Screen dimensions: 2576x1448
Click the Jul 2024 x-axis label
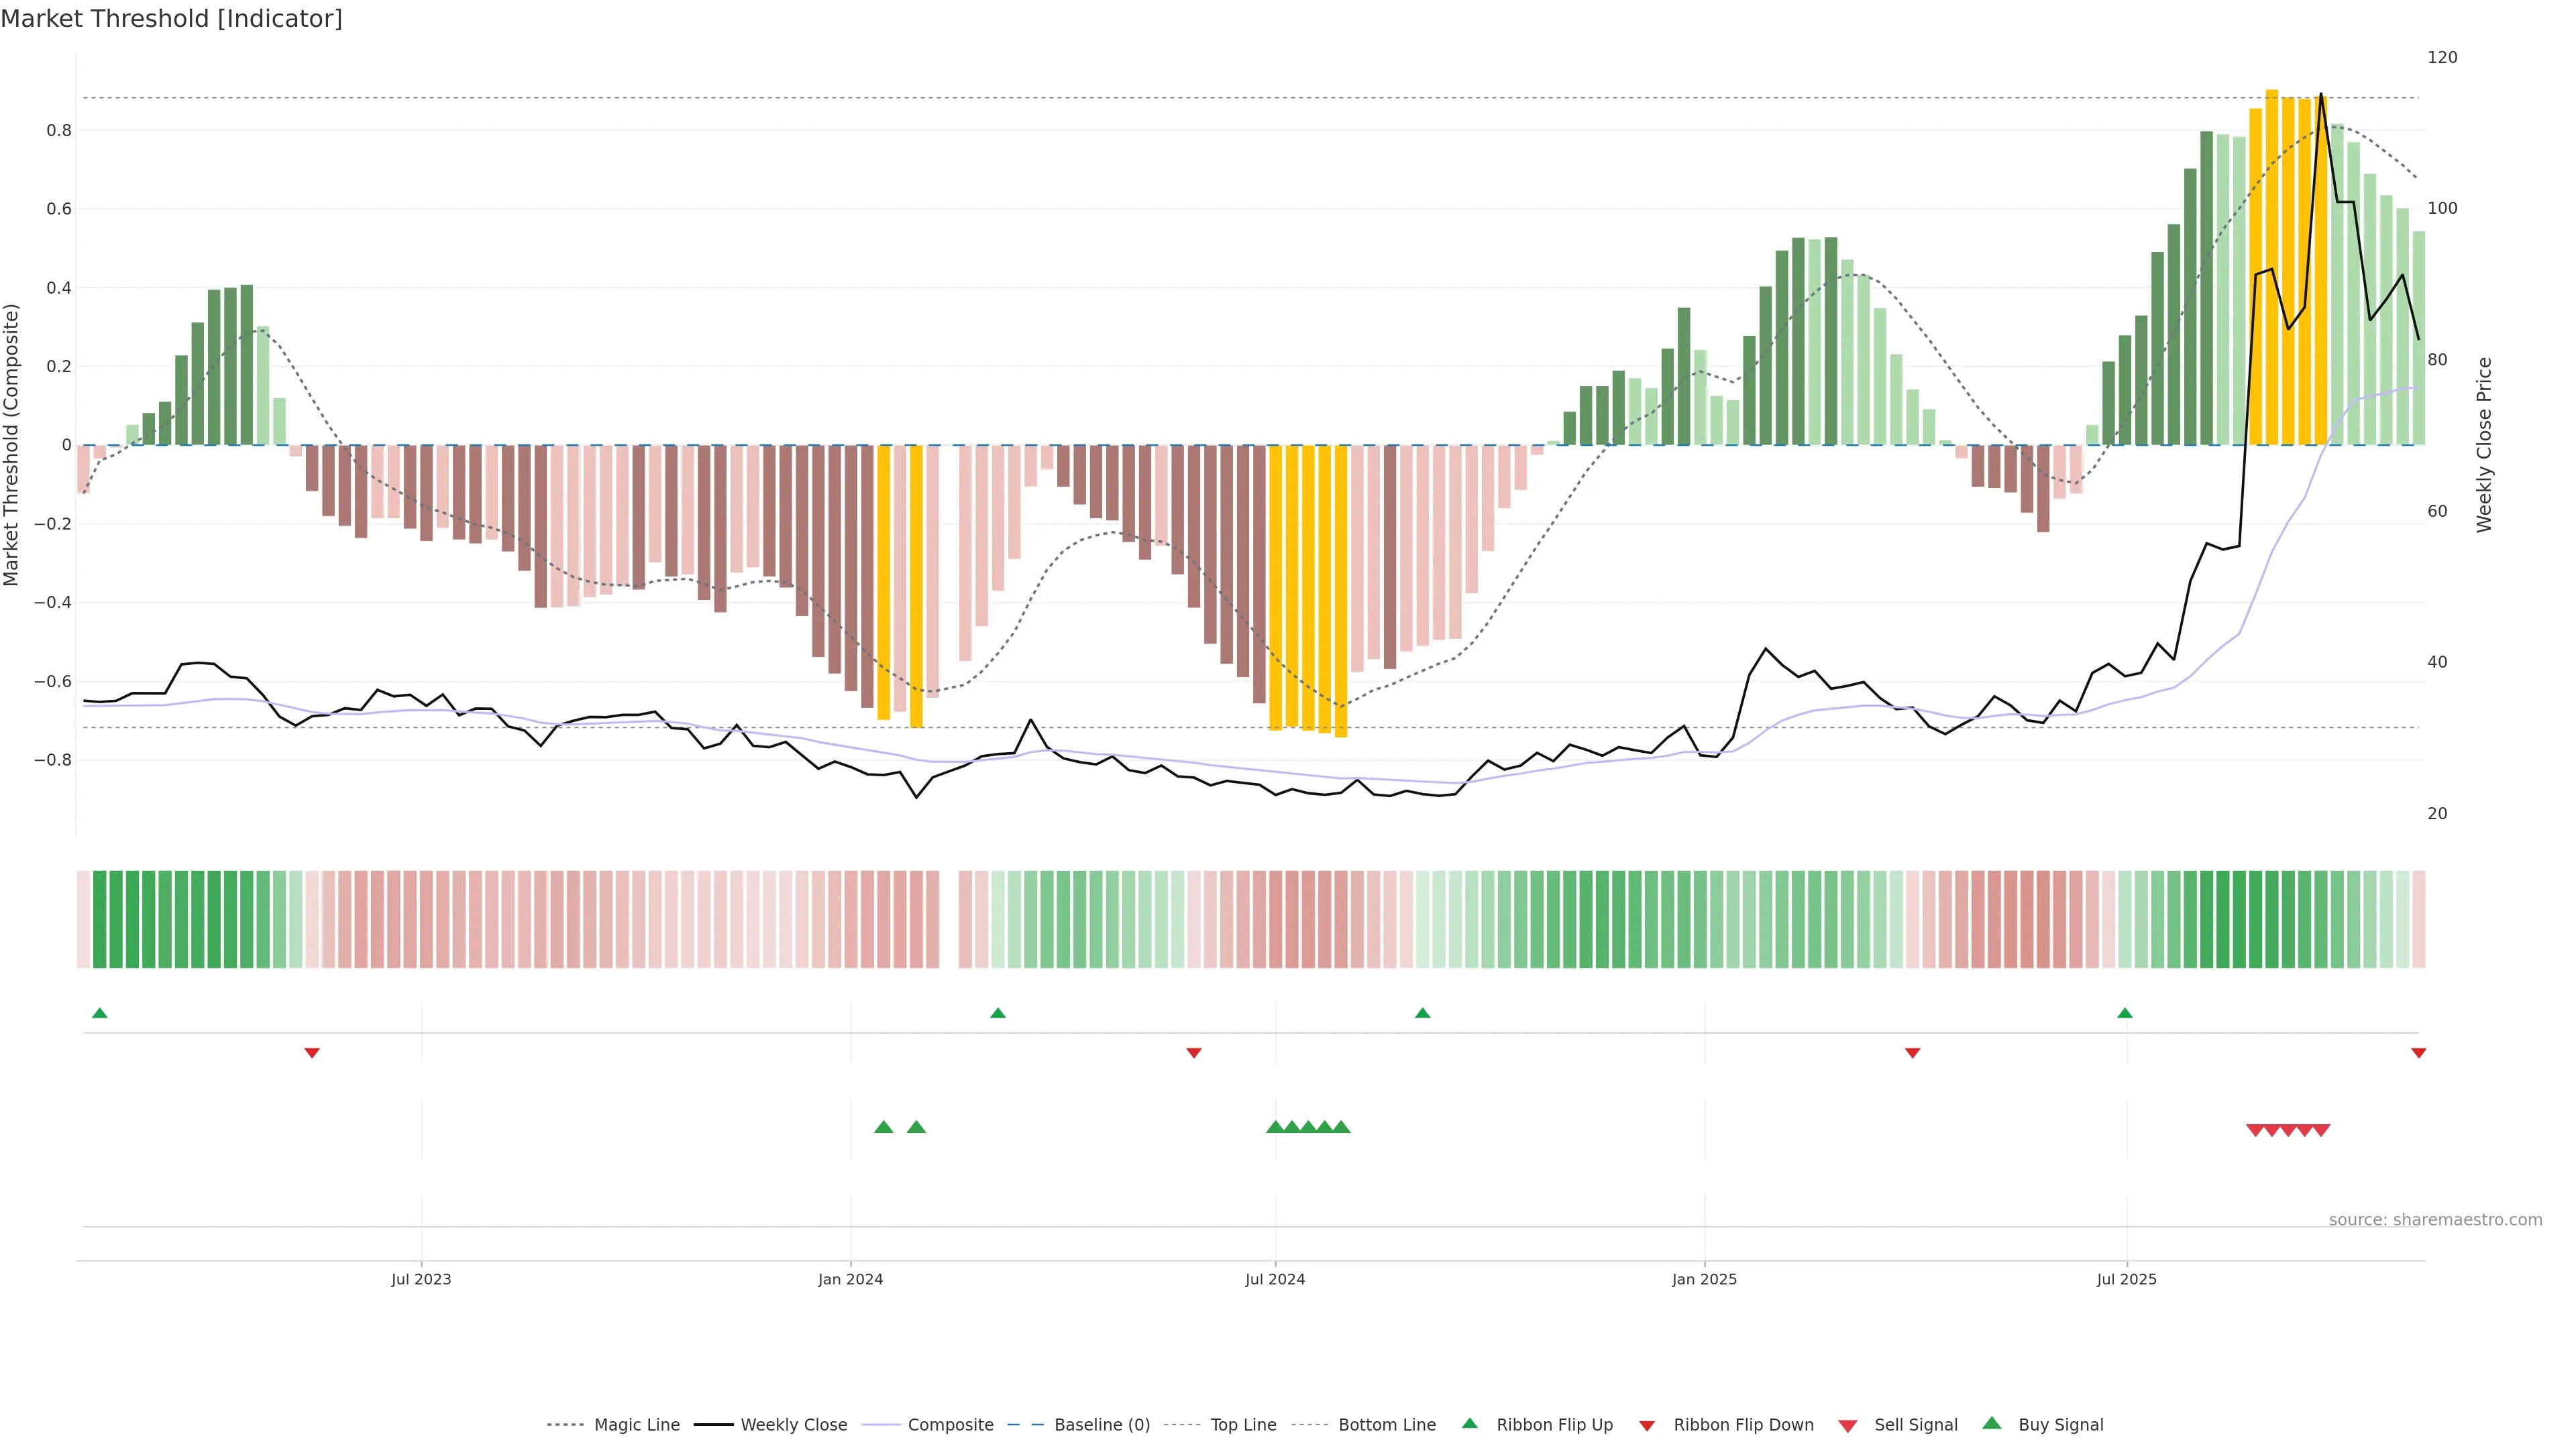pyautogui.click(x=1275, y=1279)
